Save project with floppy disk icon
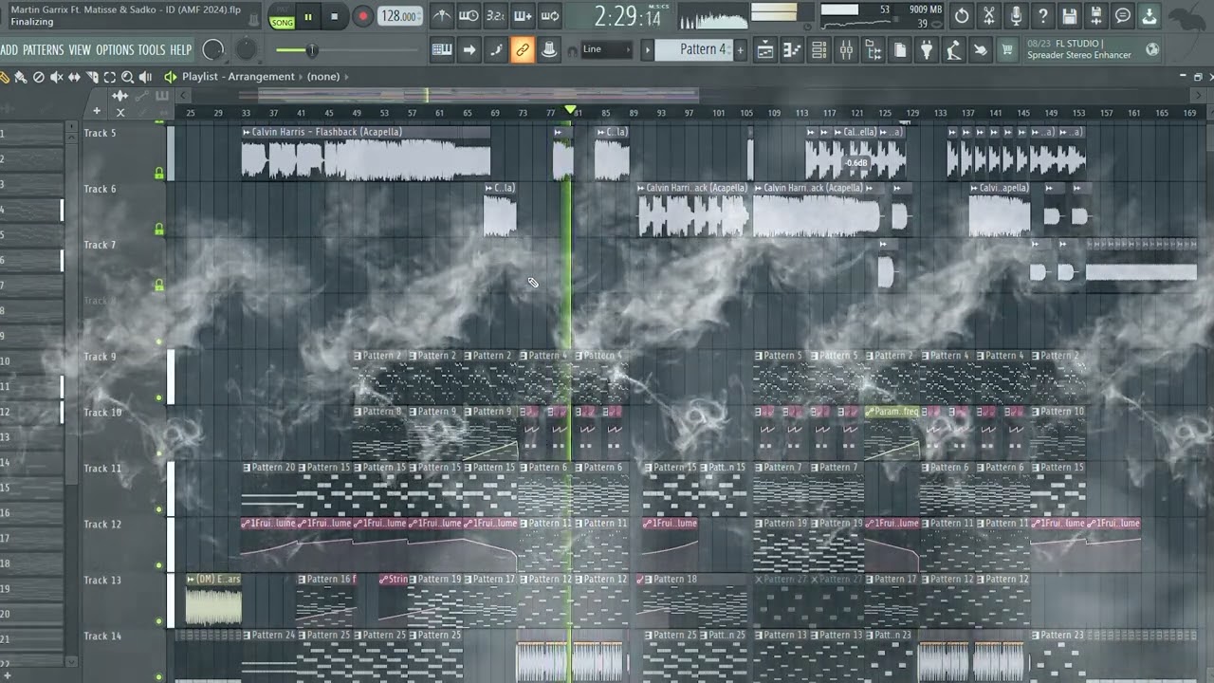1214x683 pixels. pyautogui.click(x=1070, y=16)
